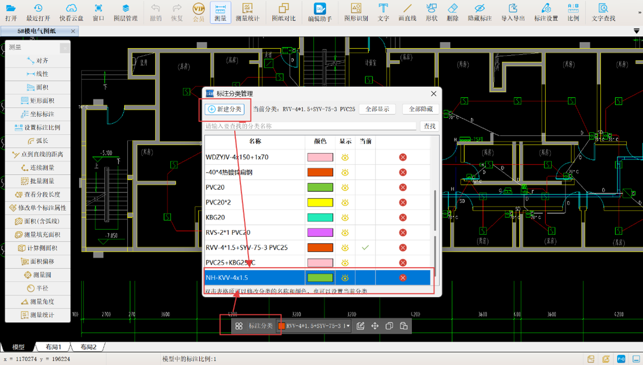Toggle visibility of the PVC20*2 category
Screen dimensions: 643x365
(x=345, y=202)
